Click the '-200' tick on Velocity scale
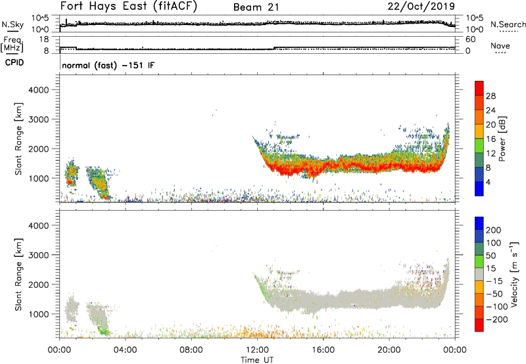The height and width of the screenshot is (364, 526). (x=497, y=319)
